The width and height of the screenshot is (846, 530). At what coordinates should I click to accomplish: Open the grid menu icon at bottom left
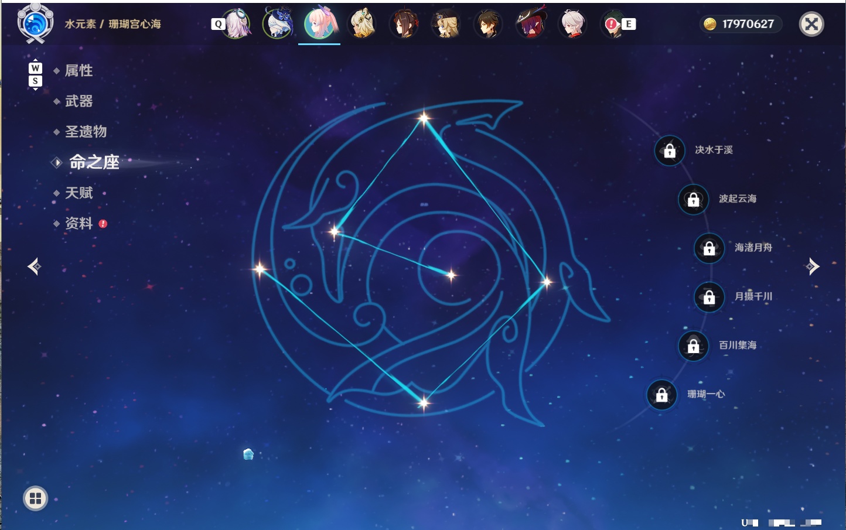(35, 498)
